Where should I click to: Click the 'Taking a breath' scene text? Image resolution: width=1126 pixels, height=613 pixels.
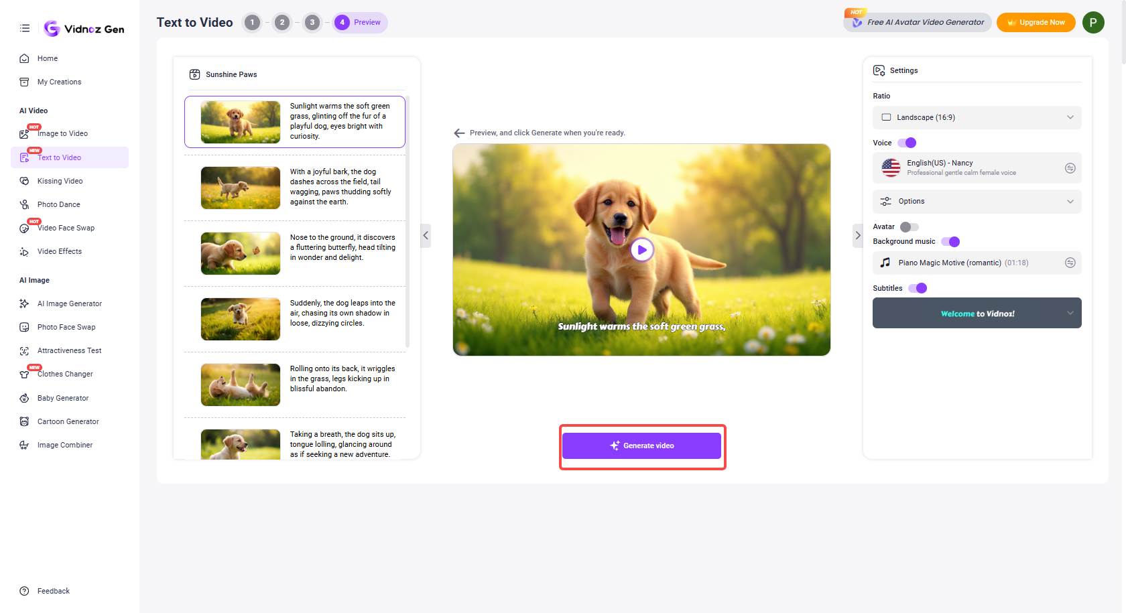point(342,444)
